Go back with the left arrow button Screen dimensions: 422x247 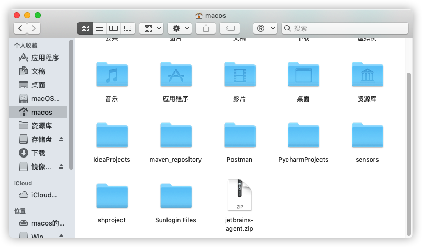click(20, 28)
